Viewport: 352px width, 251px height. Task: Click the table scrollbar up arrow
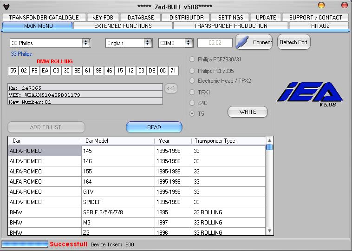coord(269,140)
